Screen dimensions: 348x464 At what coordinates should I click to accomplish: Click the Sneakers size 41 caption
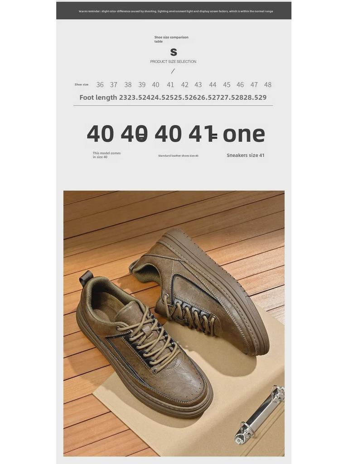(246, 155)
